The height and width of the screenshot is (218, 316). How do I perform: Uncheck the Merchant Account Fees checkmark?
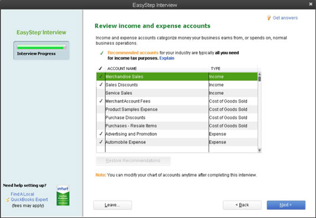tap(101, 101)
